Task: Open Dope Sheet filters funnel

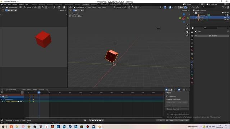Action: (x=174, y=90)
